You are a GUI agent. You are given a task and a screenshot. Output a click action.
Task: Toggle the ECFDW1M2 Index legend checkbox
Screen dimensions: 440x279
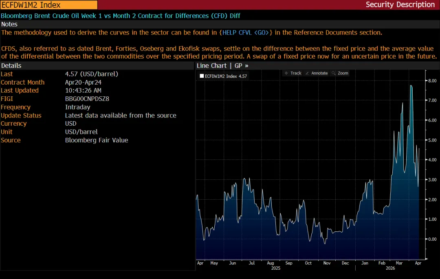click(x=202, y=76)
